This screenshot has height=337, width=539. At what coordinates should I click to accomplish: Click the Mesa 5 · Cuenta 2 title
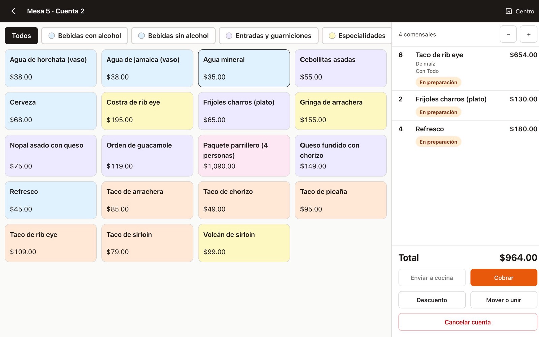coord(56,11)
